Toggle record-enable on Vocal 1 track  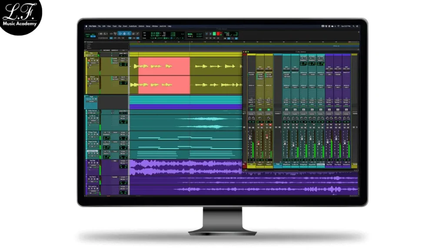pos(88,61)
